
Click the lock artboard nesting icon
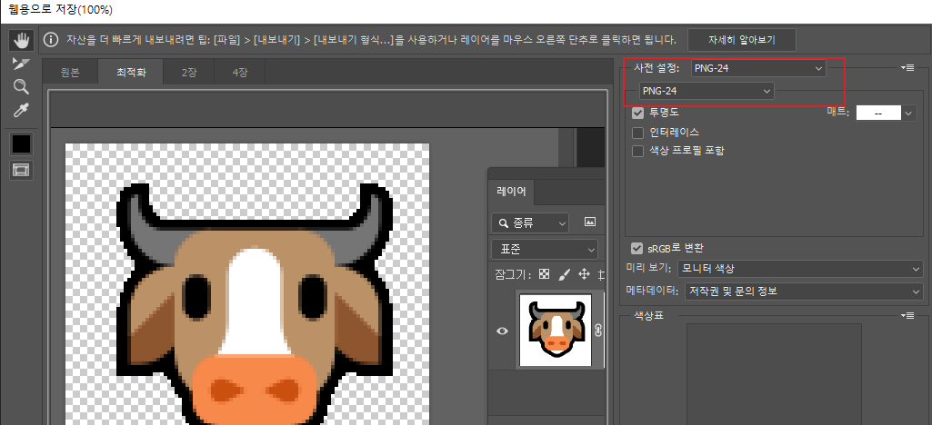click(x=602, y=274)
